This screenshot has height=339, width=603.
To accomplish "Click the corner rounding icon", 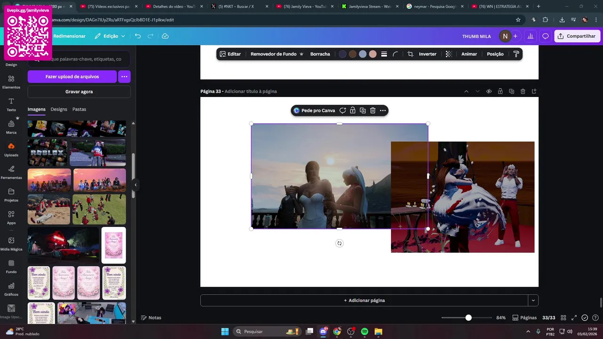I will coord(395,54).
